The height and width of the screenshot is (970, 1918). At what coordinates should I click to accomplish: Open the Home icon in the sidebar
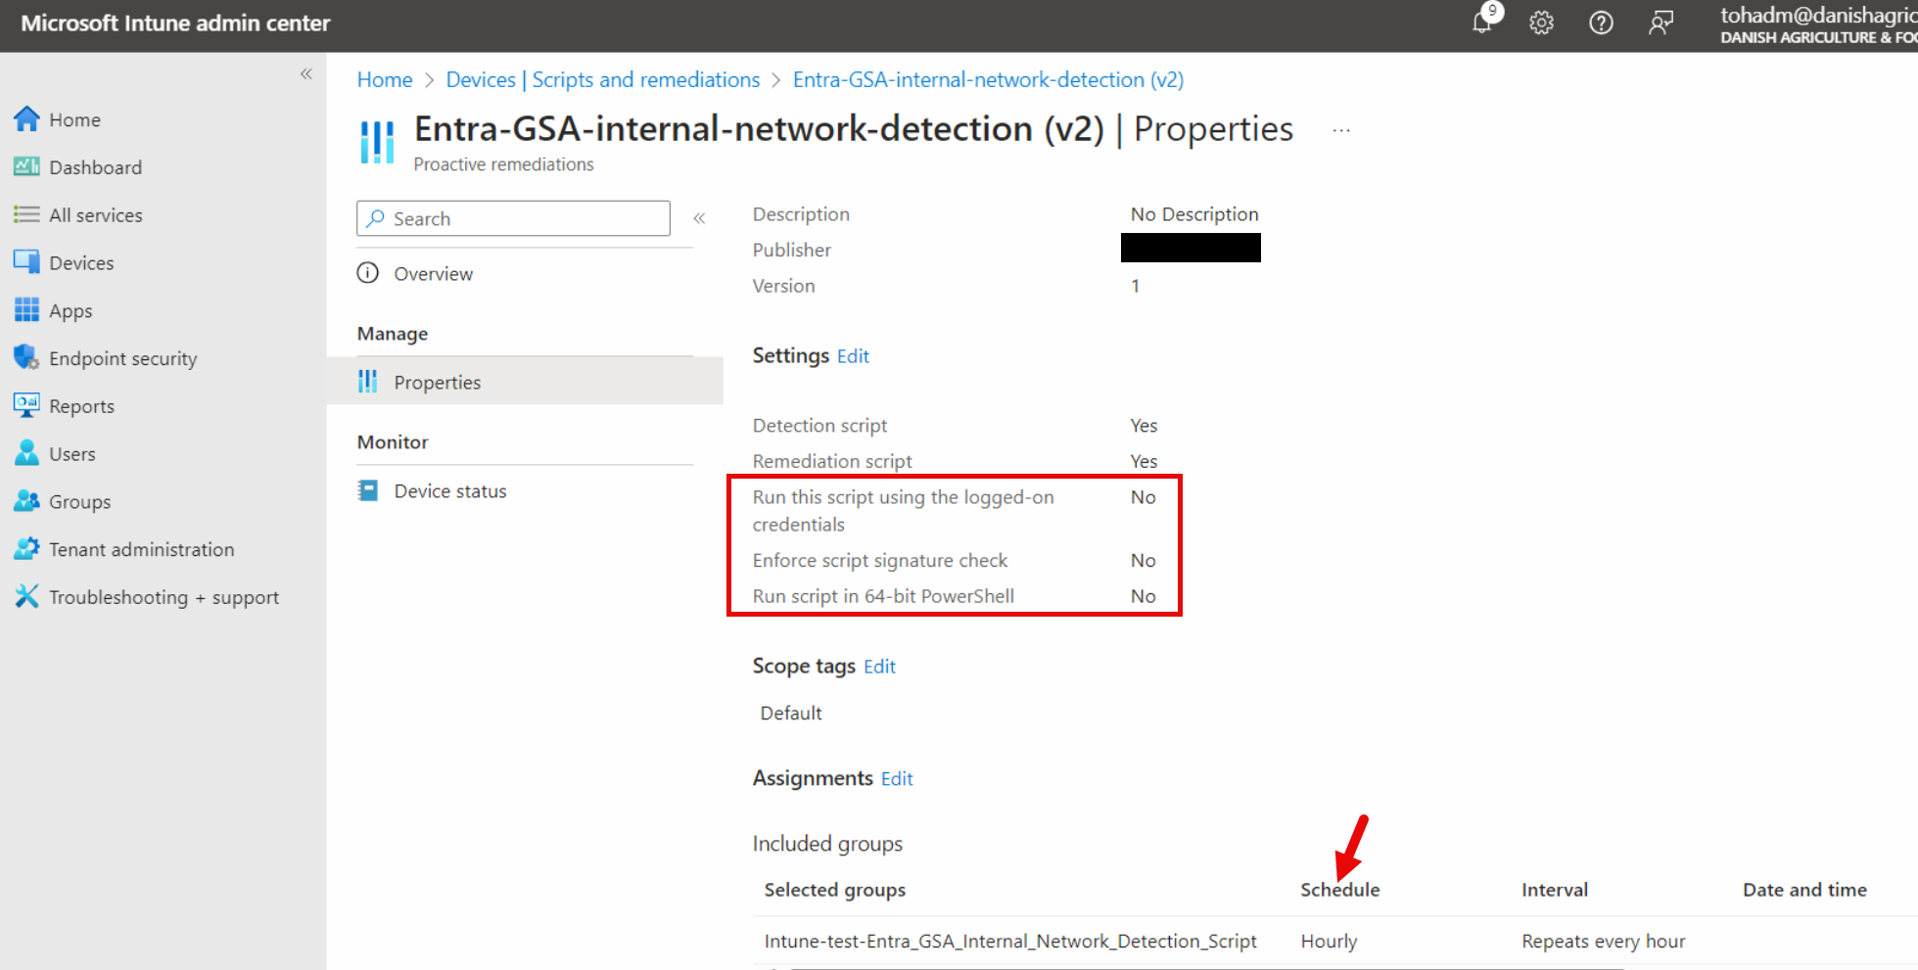click(x=26, y=118)
